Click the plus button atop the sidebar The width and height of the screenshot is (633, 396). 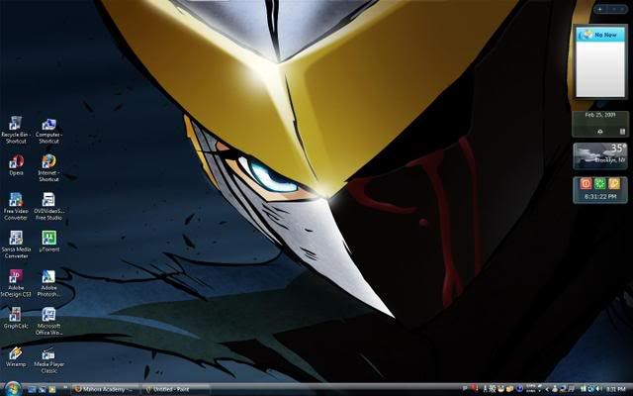599,8
